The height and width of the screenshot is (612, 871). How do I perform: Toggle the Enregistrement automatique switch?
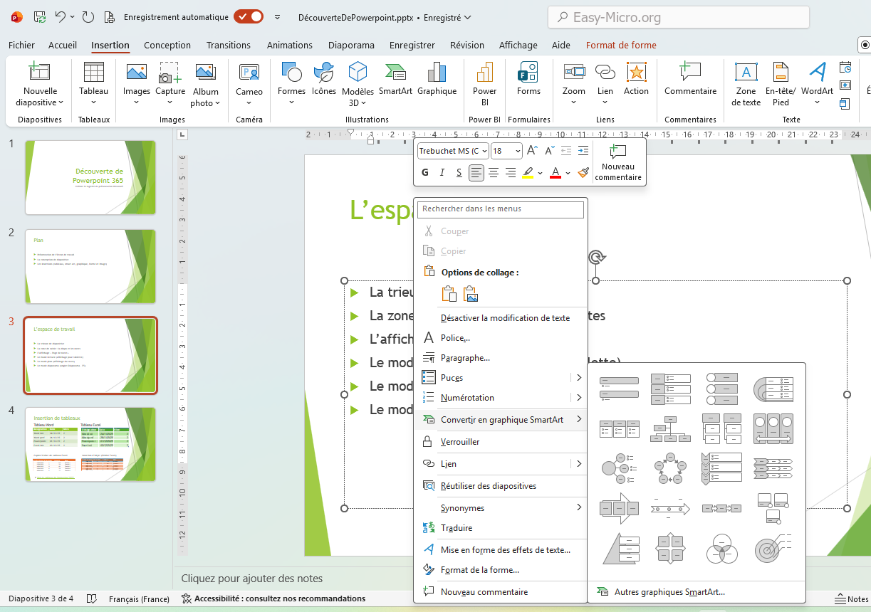tap(248, 17)
